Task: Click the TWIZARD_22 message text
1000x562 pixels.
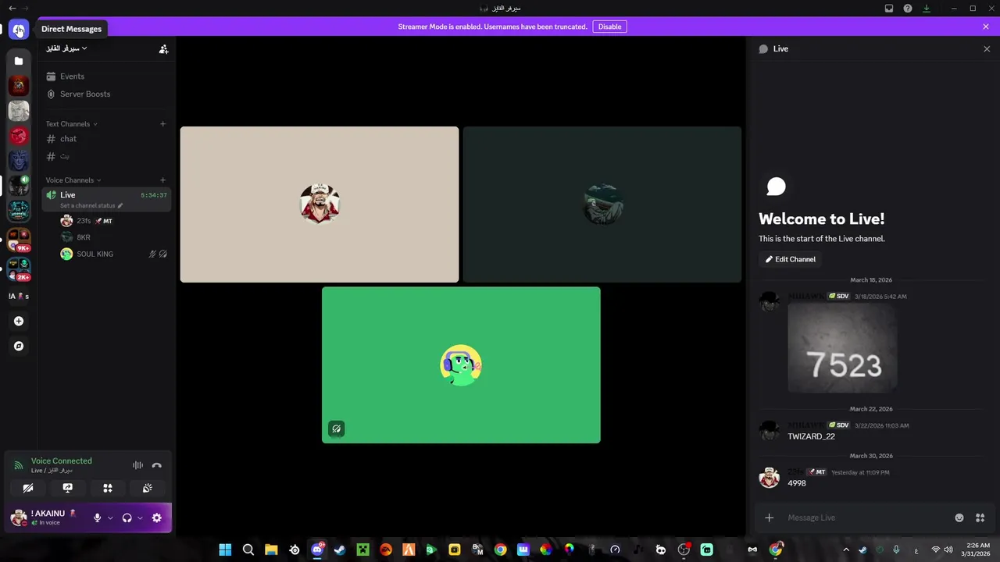Action: point(811,436)
